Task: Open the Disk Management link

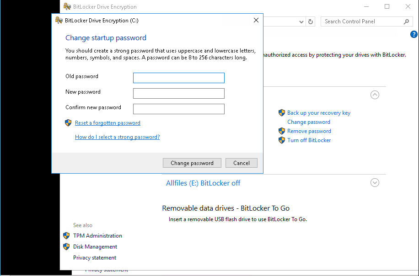Action: coord(95,247)
